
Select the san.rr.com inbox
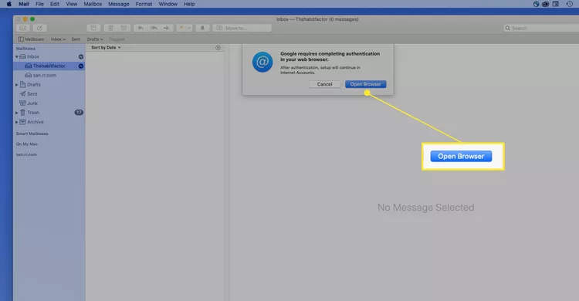coord(44,76)
